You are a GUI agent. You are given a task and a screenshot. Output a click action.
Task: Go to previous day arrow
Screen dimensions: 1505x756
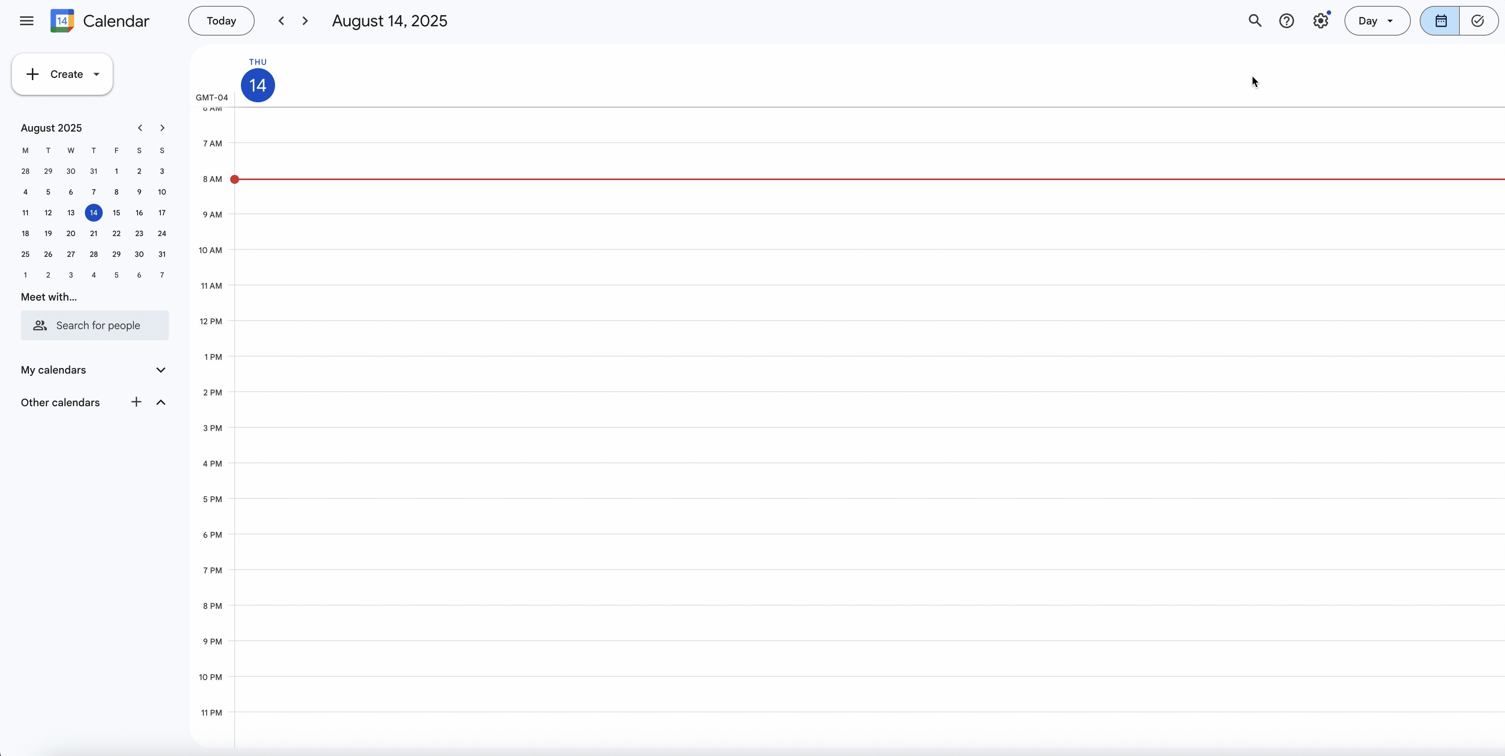pos(281,21)
